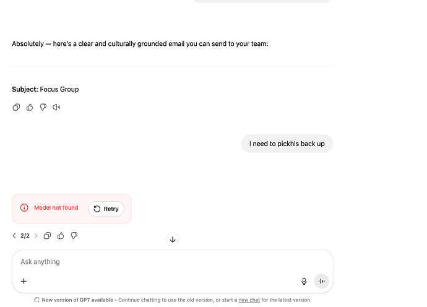This screenshot has height=307, width=427.
Task: Give thumbs down to the email response
Action: 43,107
